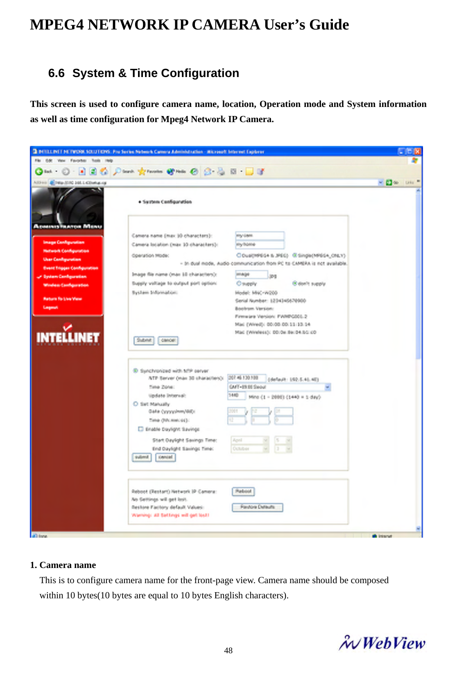Image resolution: width=466 pixels, height=677 pixels.
Task: Click the IE Refresh icon
Action: [x=93, y=171]
